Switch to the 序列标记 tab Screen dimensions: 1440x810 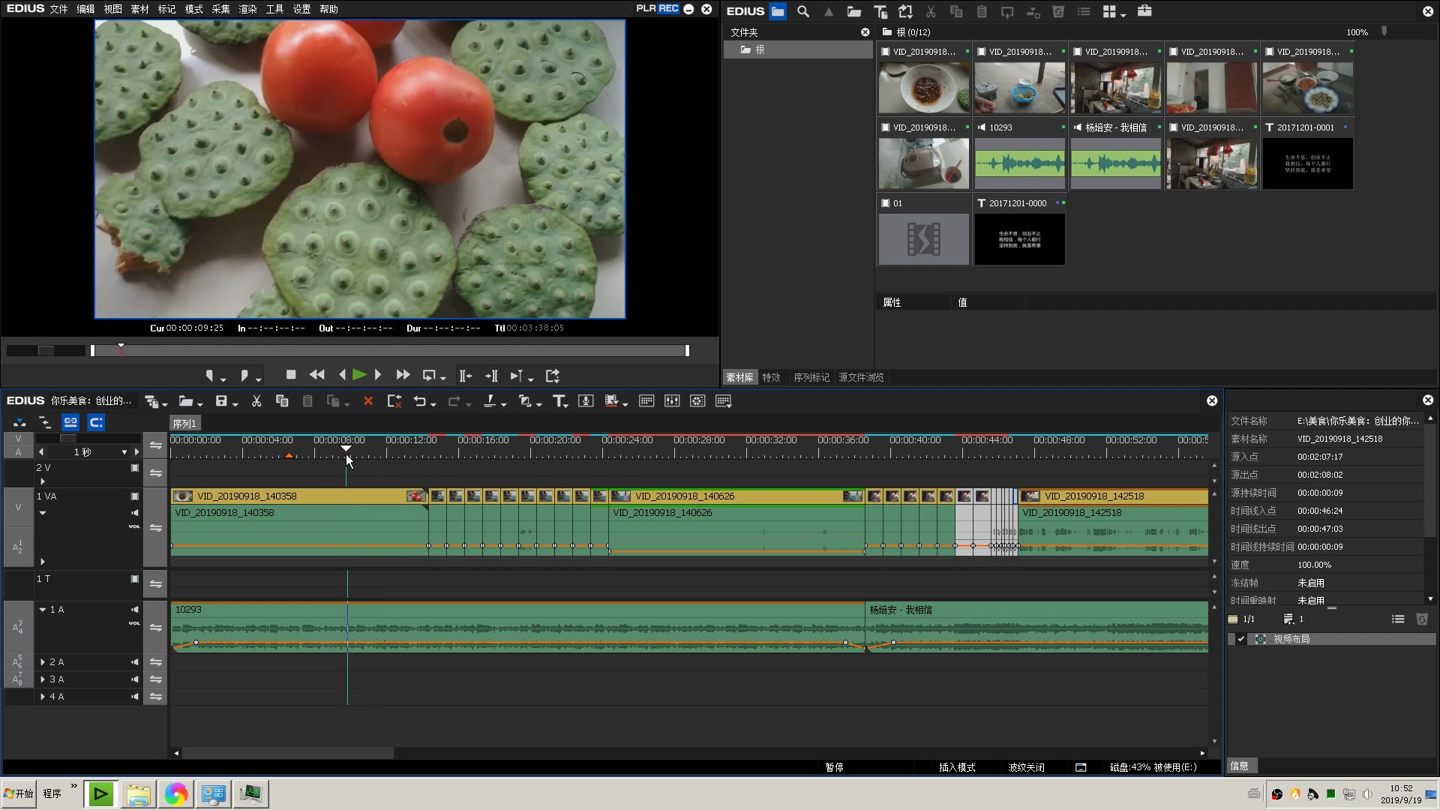pos(811,377)
